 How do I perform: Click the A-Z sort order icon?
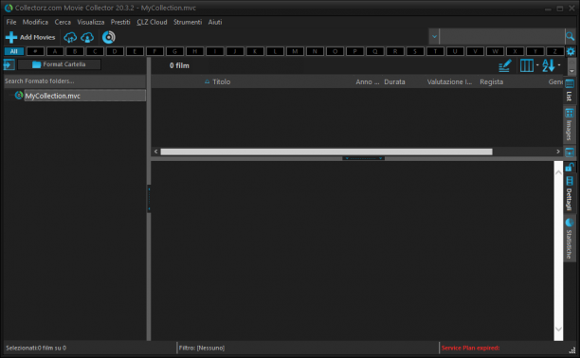click(x=549, y=66)
